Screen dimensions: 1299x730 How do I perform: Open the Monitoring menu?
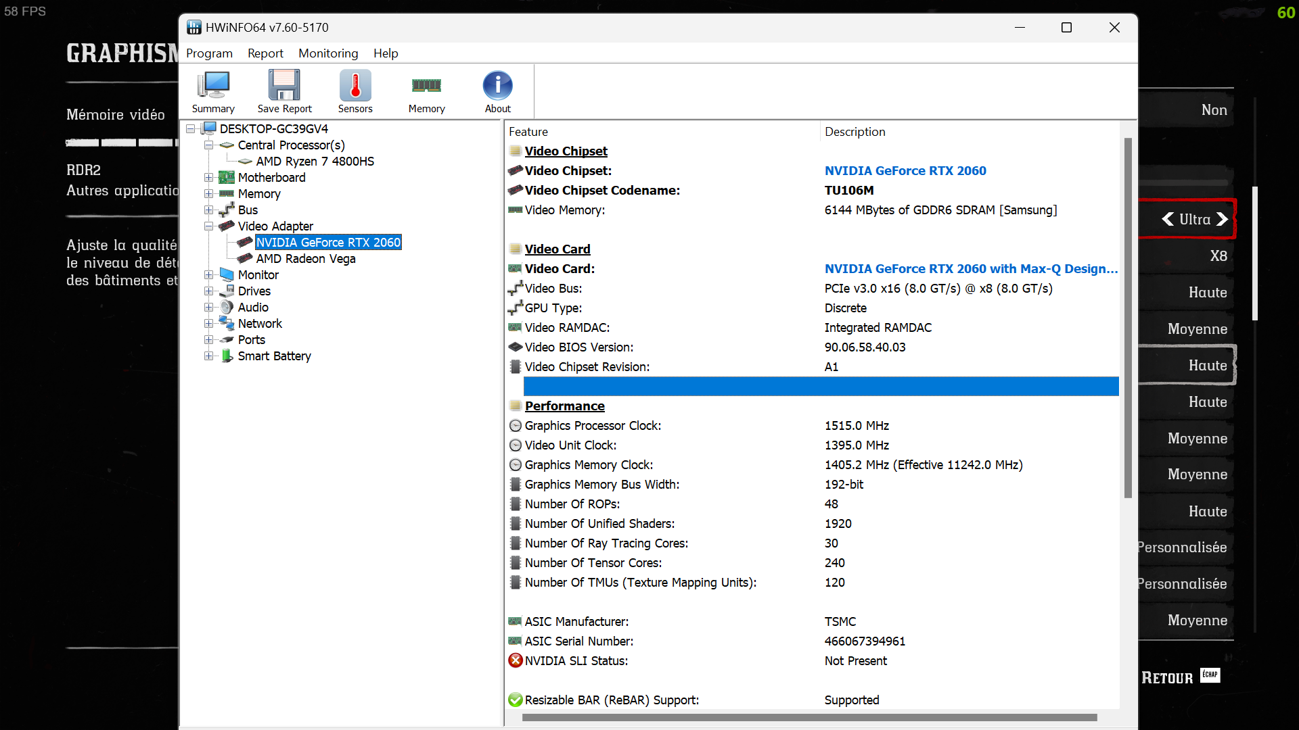(x=328, y=53)
